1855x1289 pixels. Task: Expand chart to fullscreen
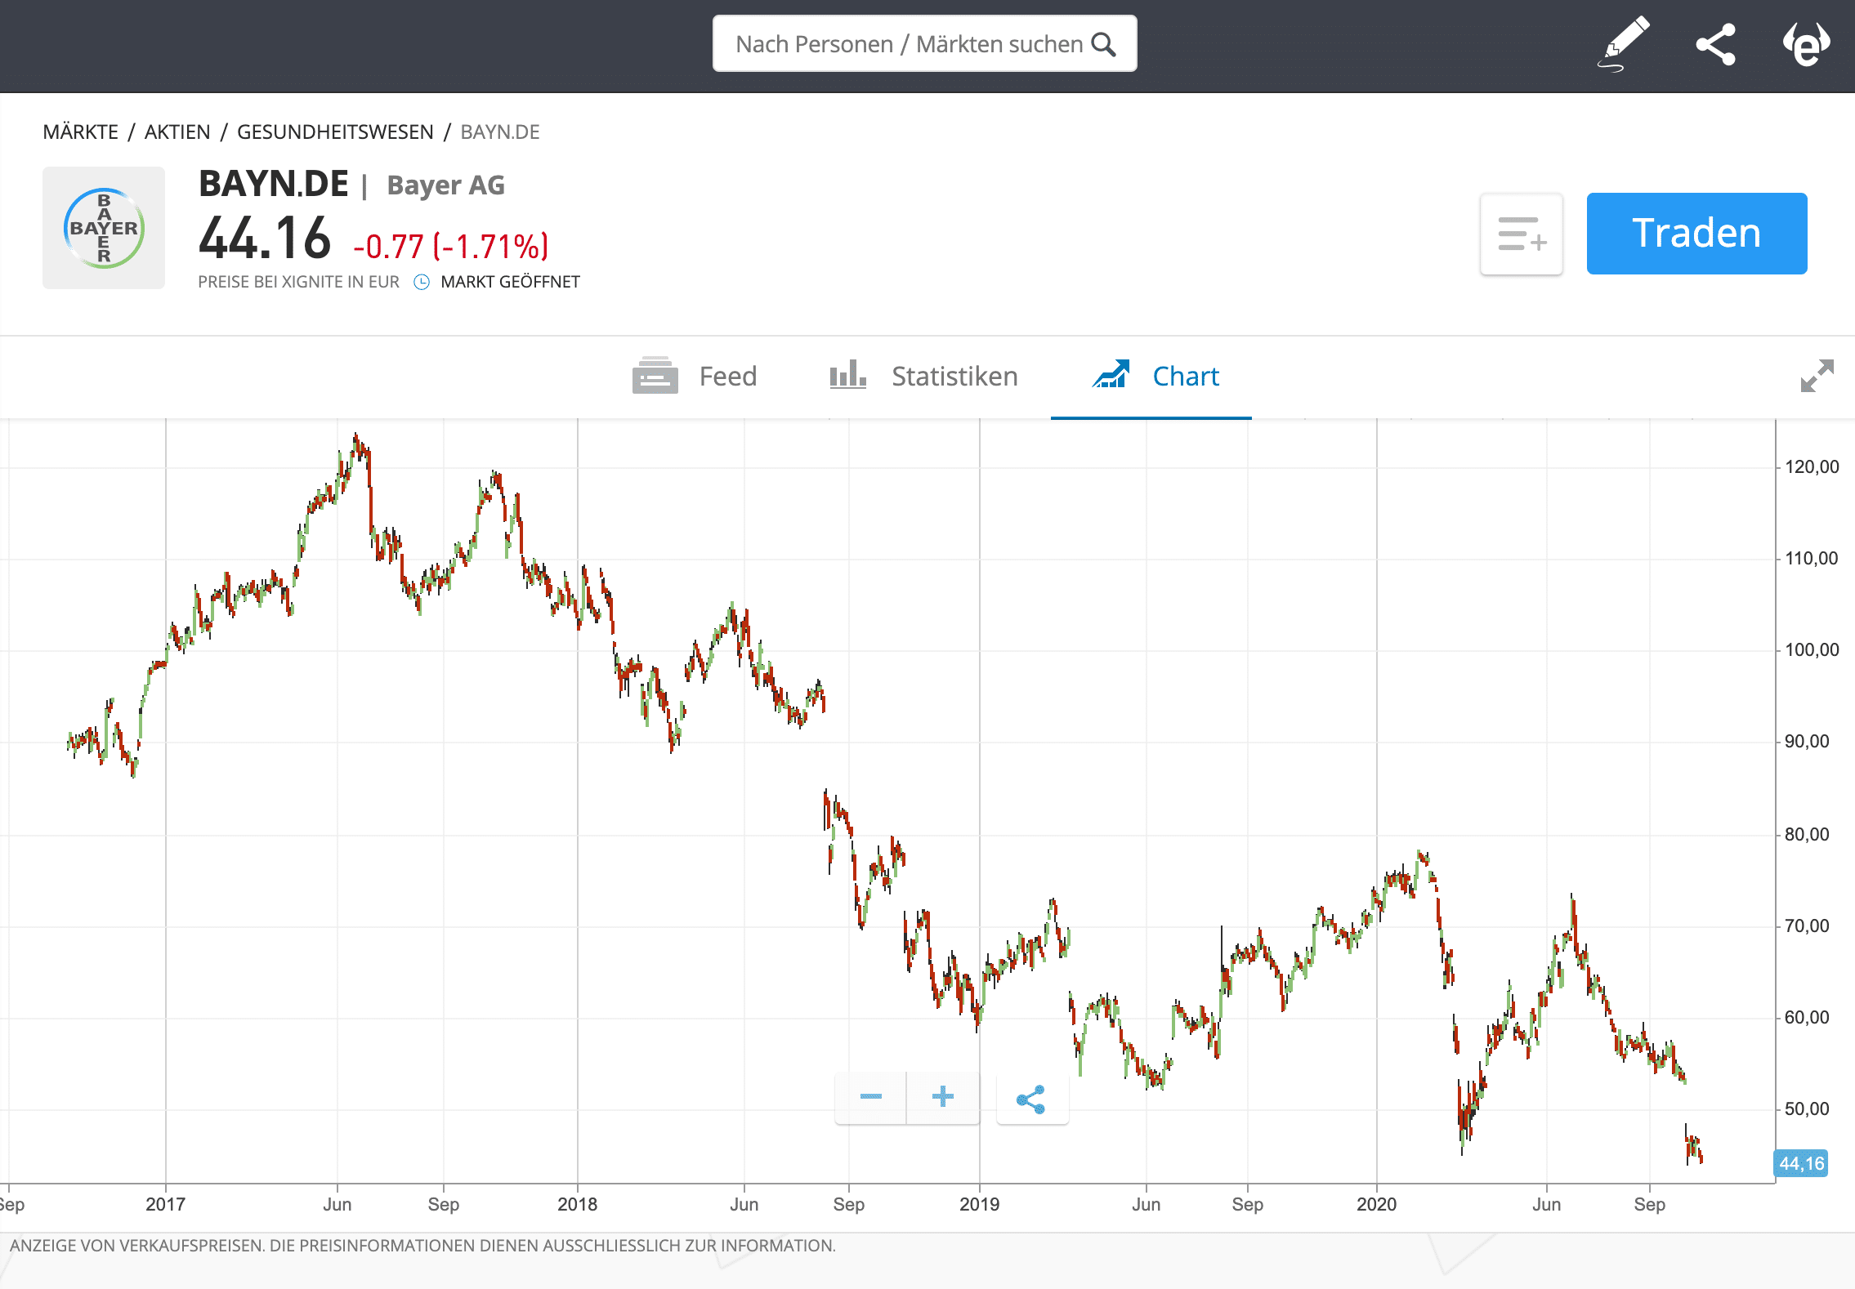(1817, 376)
